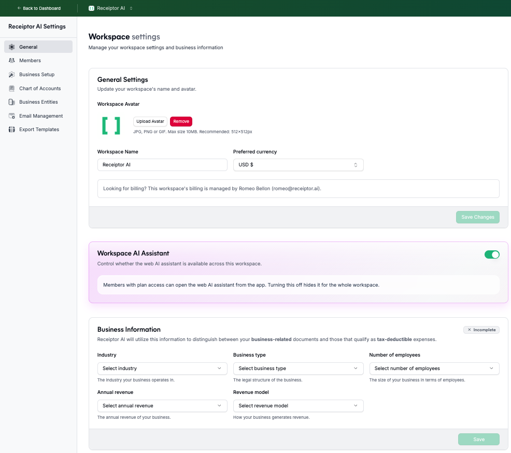Image resolution: width=511 pixels, height=453 pixels.
Task: Click the General gear icon in sidebar
Action: pos(12,47)
